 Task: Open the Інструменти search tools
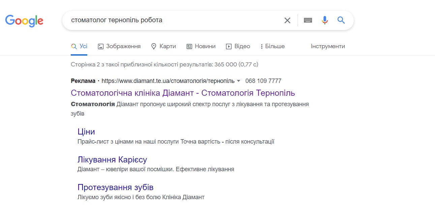(328, 46)
